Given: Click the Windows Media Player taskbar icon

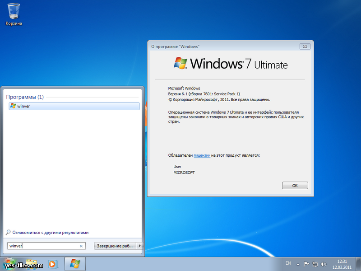Looking at the screenshot, I should [x=53, y=264].
